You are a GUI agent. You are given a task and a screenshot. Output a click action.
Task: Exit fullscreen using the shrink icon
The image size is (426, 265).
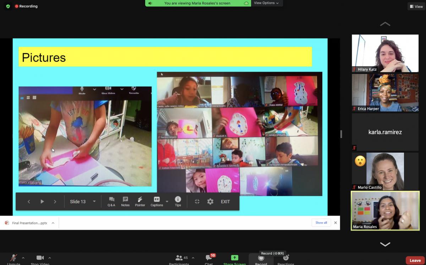(x=197, y=201)
